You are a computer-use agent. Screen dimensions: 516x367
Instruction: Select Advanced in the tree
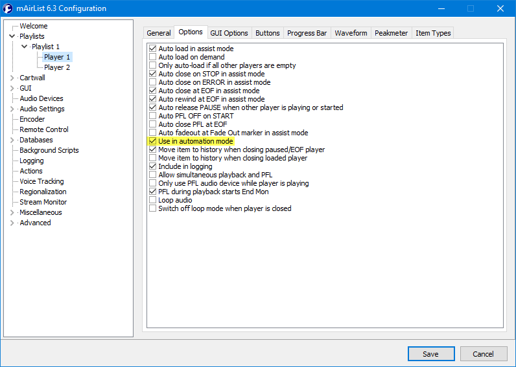(35, 223)
